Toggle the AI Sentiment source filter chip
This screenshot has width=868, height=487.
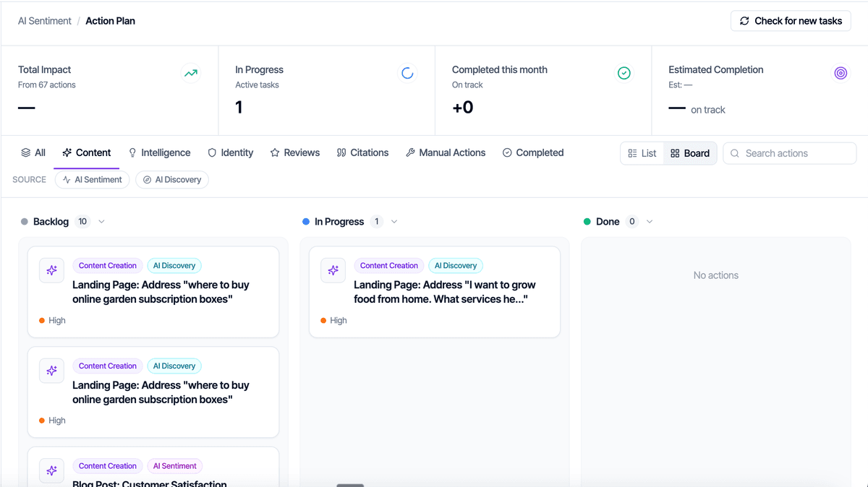coord(92,179)
